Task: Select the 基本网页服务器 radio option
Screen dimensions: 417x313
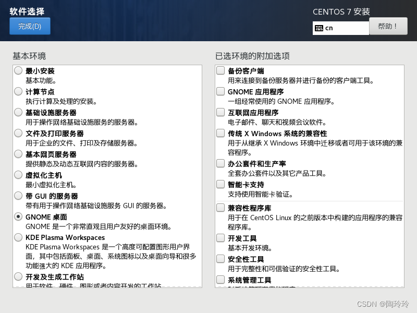Action: (x=18, y=154)
